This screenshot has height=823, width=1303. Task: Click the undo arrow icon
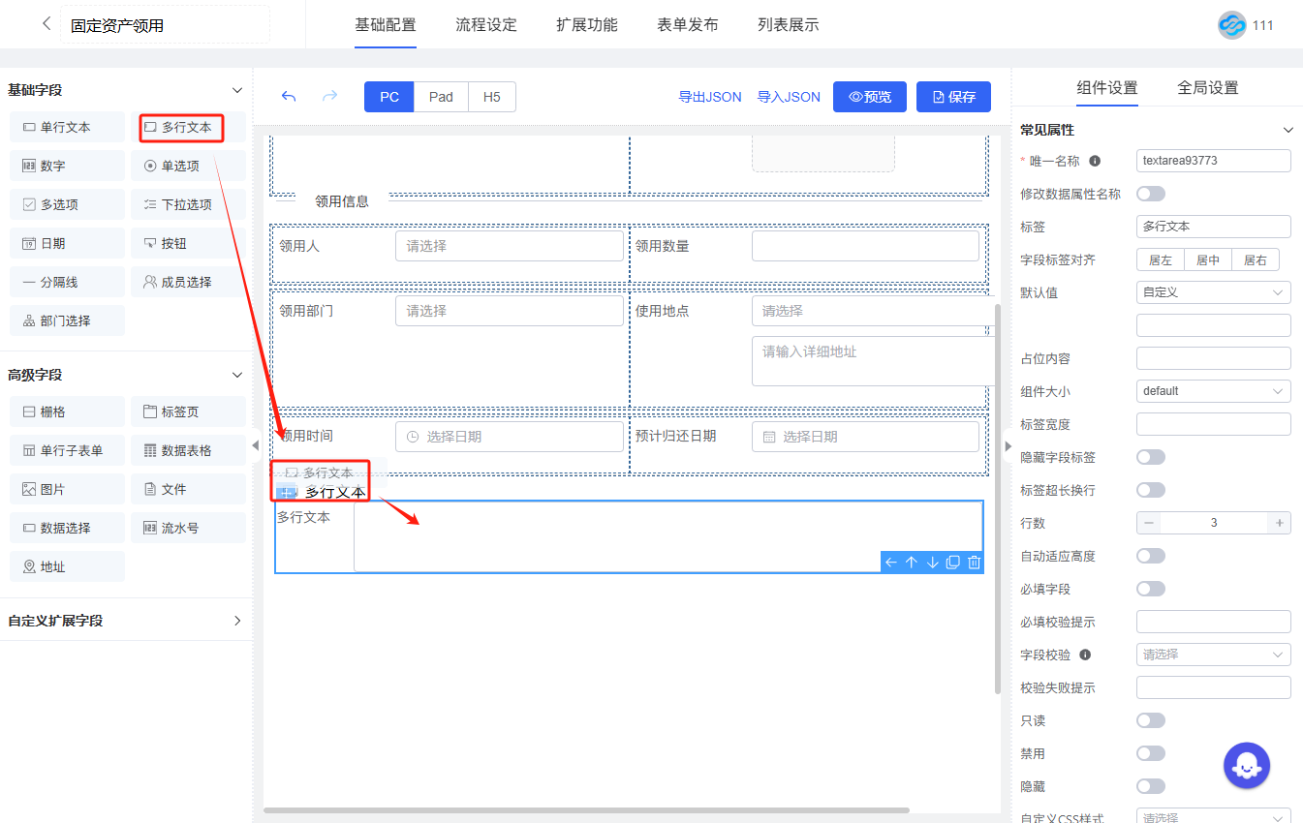point(288,97)
